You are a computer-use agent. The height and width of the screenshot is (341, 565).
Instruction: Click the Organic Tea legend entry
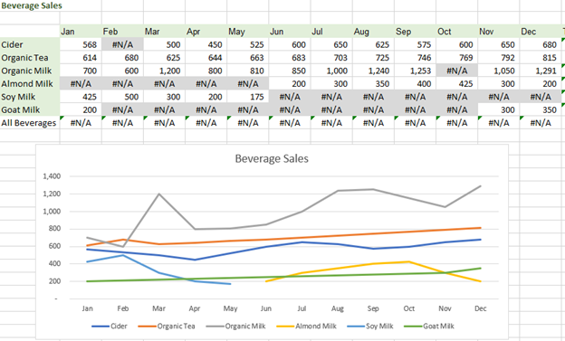(x=167, y=326)
